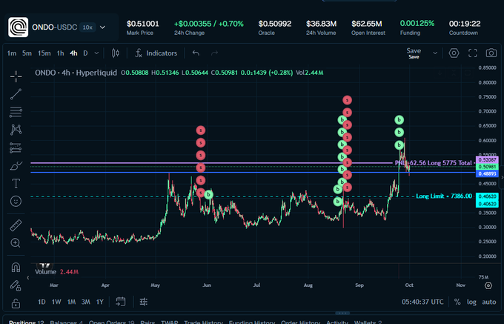Click the 0.48893 blue price label

tap(487, 173)
